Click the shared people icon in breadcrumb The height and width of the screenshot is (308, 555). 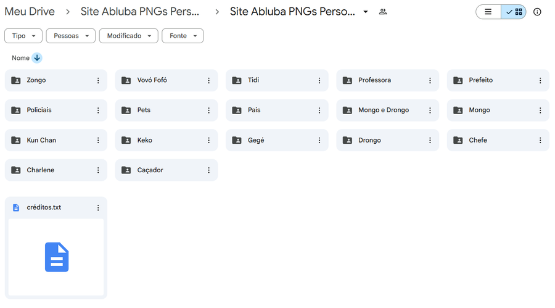(383, 12)
